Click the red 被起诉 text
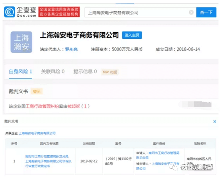 (x=73, y=106)
